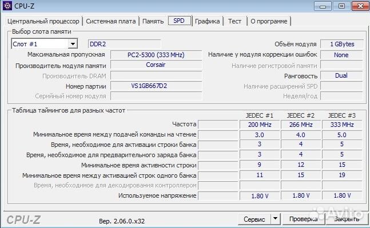Click the 1.80 V cell under JEDEC #1
370x228 pixels.
point(260,195)
